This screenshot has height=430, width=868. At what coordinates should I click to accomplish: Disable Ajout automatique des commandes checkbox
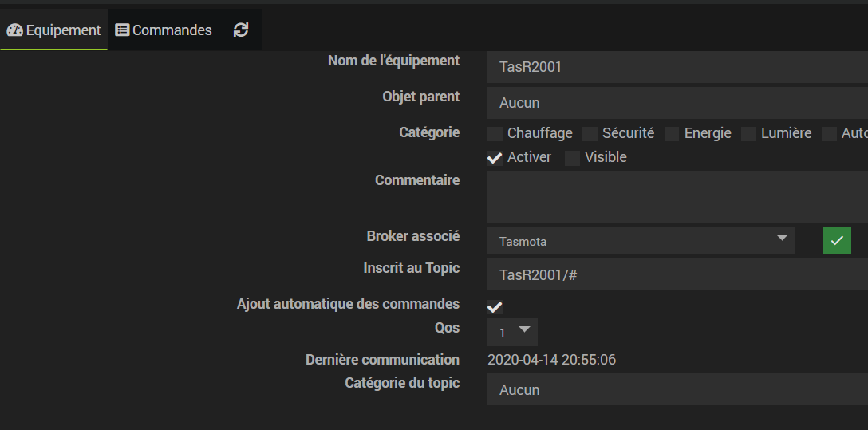[495, 307]
